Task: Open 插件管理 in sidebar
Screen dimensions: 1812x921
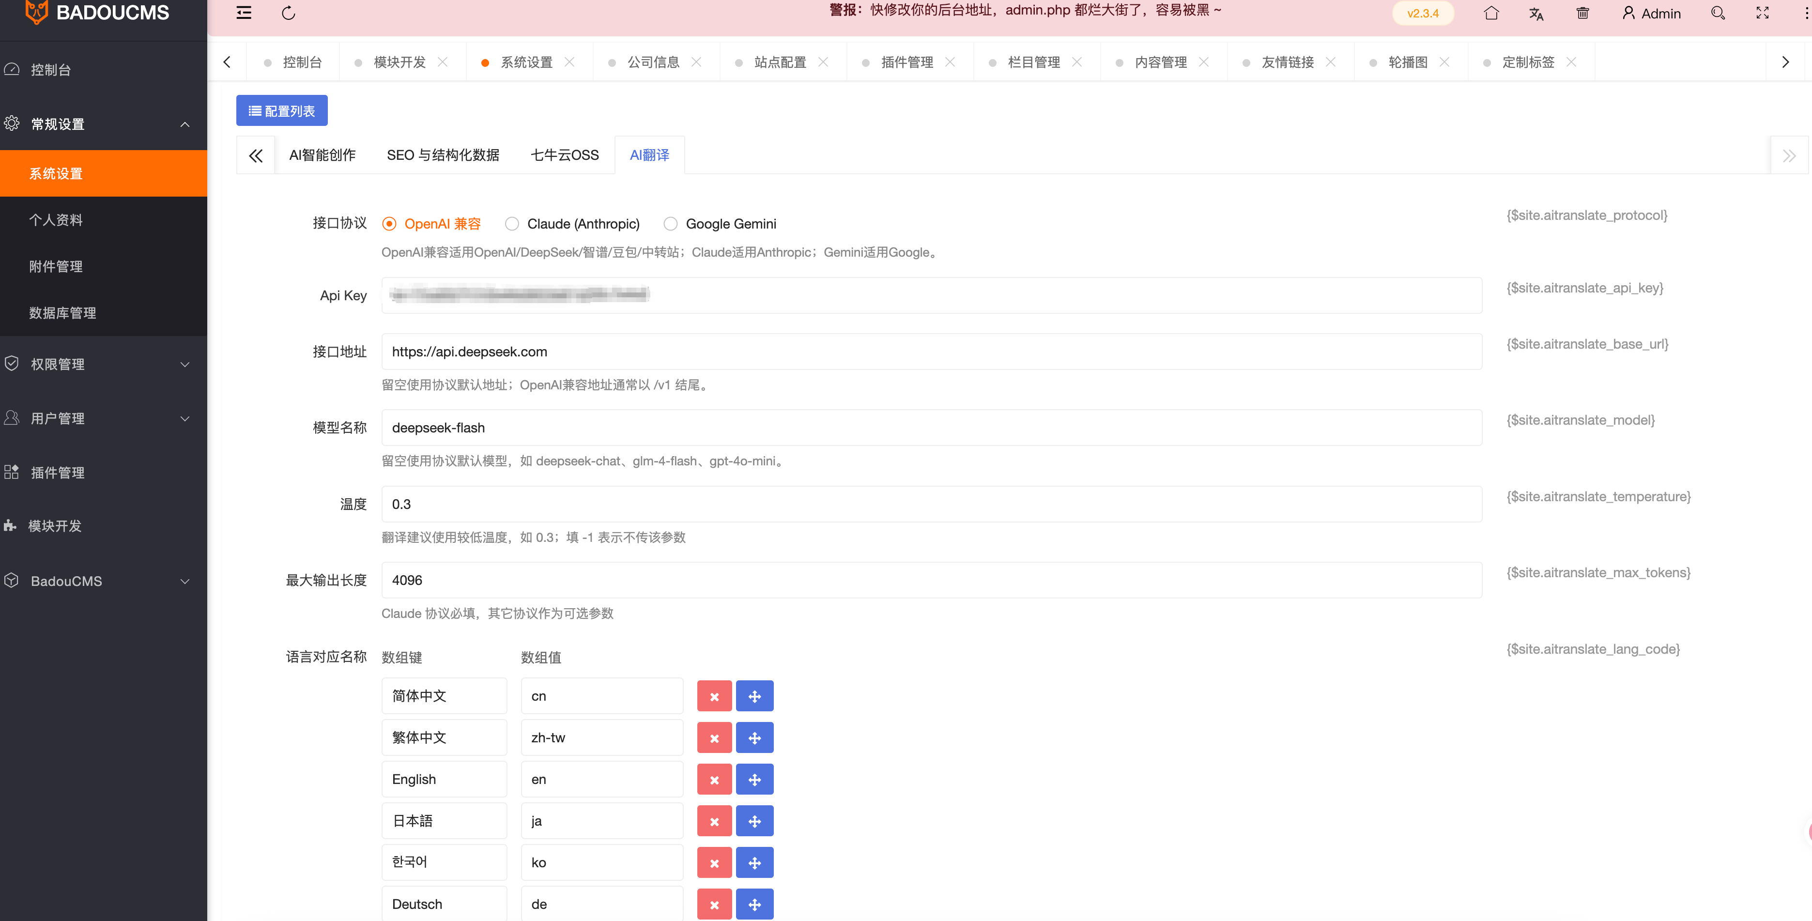Action: pos(104,472)
